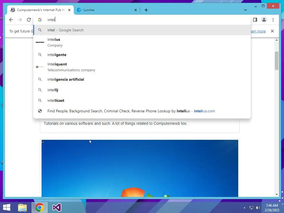Image resolution: width=284 pixels, height=213 pixels.
Task: Click the vertical scrollbar thumb
Action: click(277, 61)
